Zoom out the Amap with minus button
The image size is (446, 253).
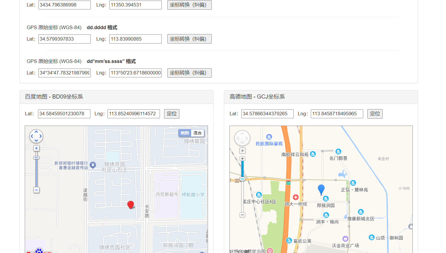coord(242,215)
